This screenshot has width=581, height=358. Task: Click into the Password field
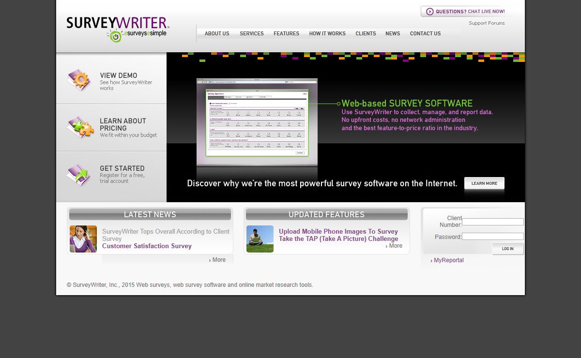point(492,237)
